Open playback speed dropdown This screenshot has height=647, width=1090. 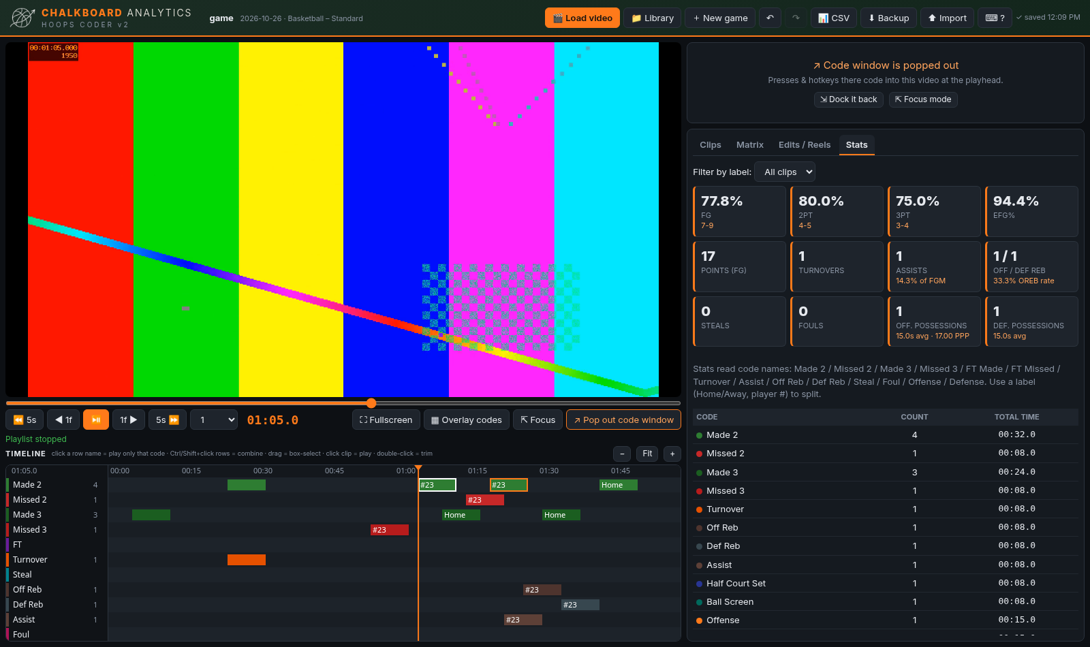pos(214,420)
